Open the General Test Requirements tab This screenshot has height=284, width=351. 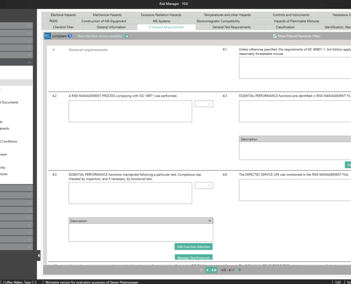[231, 27]
